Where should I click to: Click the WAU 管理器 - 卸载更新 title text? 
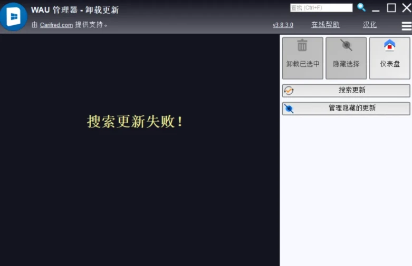(74, 10)
